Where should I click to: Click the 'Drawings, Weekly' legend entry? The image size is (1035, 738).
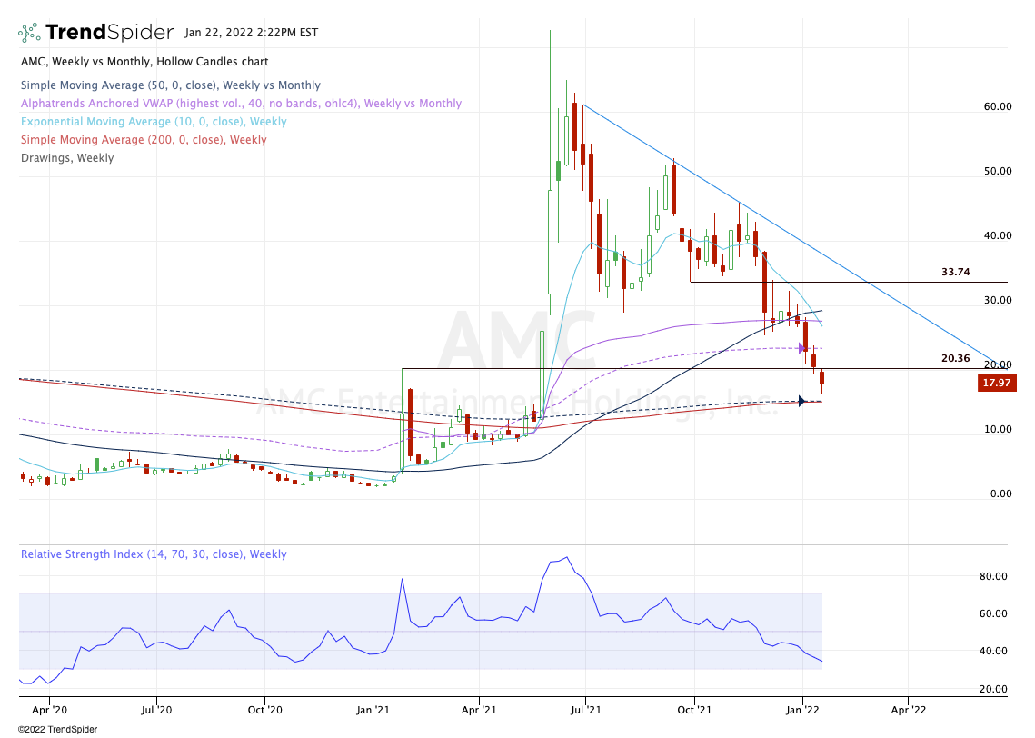coord(67,158)
